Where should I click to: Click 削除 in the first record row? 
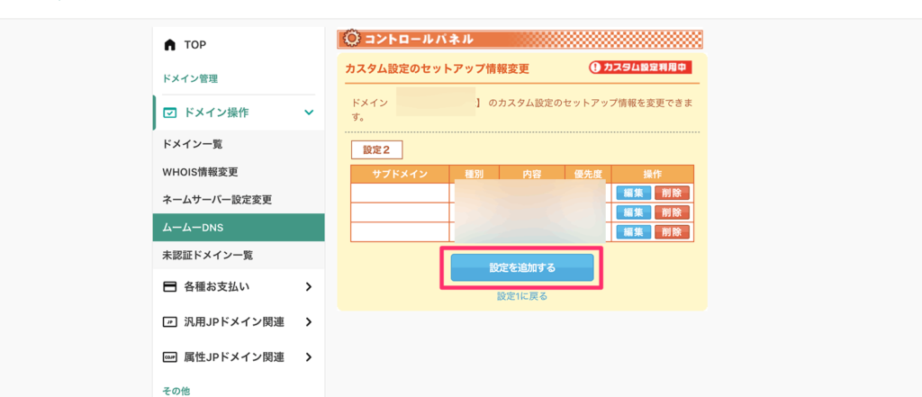[672, 193]
